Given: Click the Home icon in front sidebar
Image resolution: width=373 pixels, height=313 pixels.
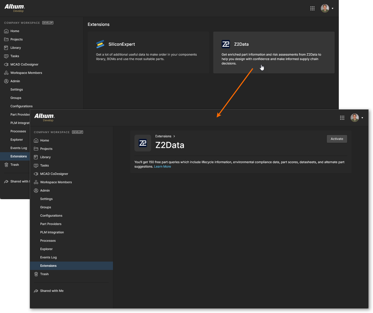Looking at the screenshot, I should [36, 140].
